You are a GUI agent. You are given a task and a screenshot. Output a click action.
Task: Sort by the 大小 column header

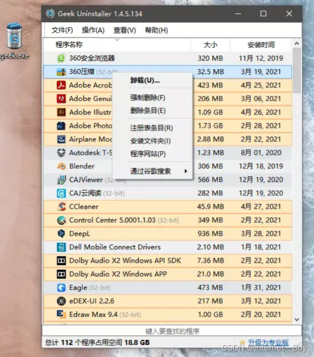(210, 45)
